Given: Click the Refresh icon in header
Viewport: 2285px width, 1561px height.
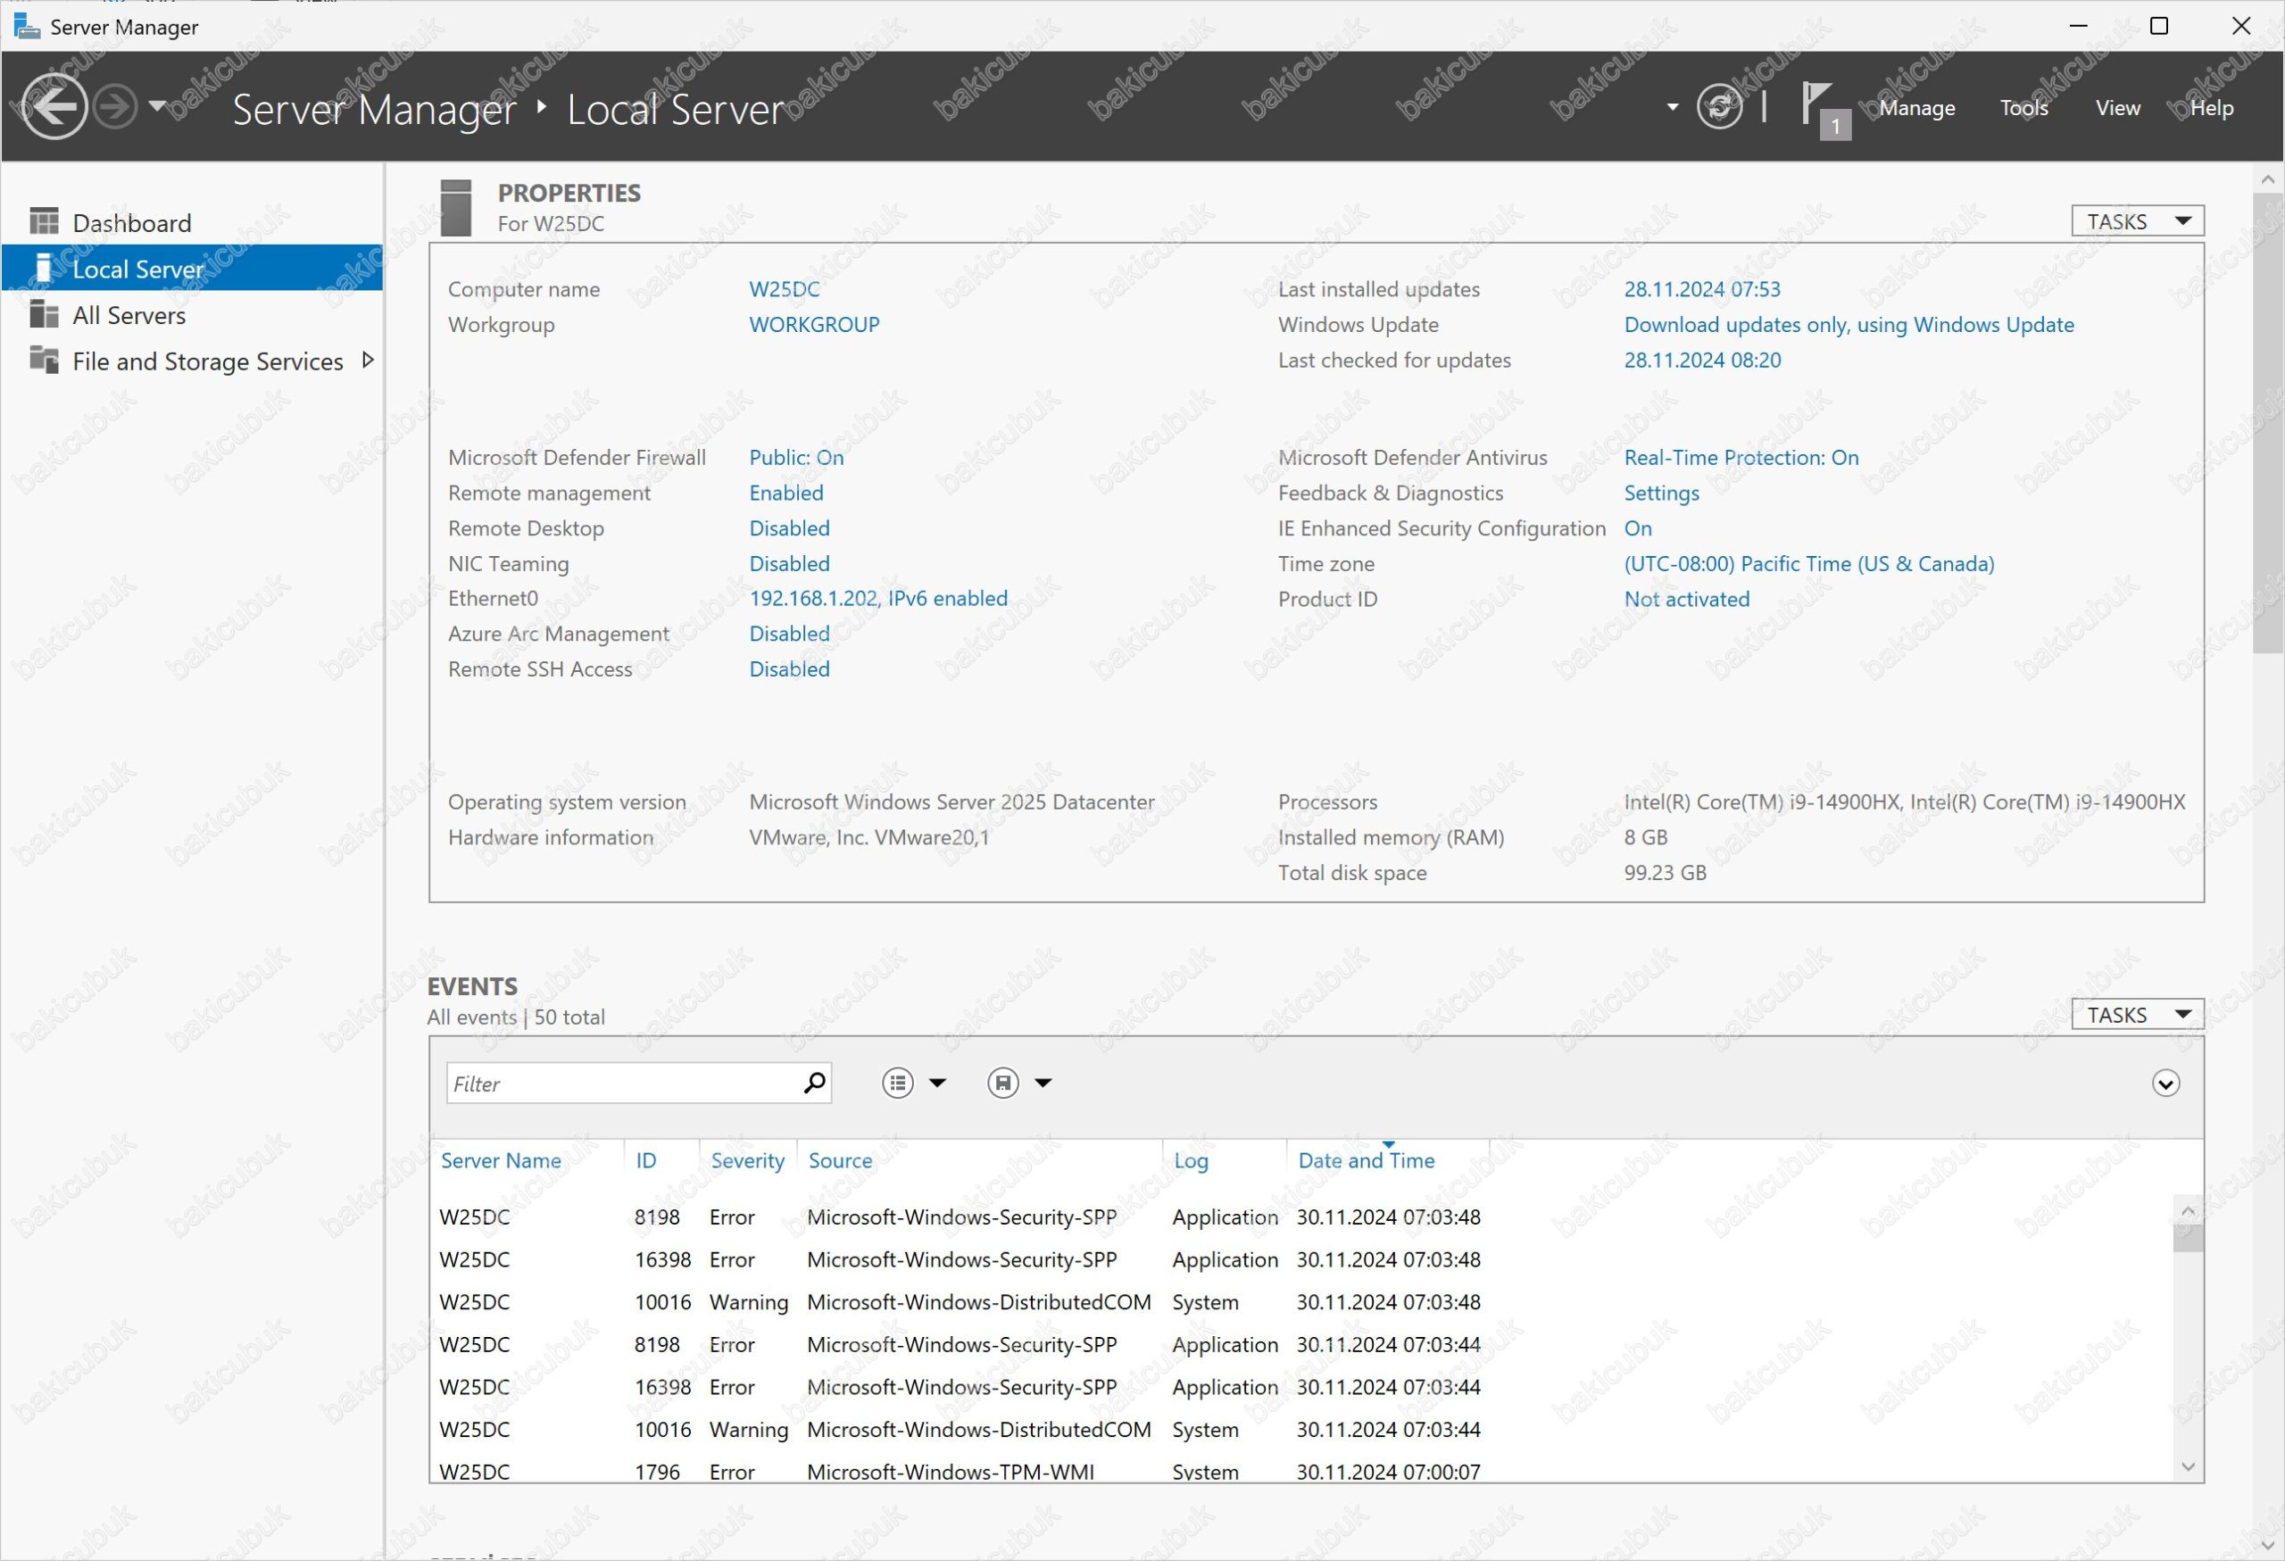Looking at the screenshot, I should point(1720,106).
